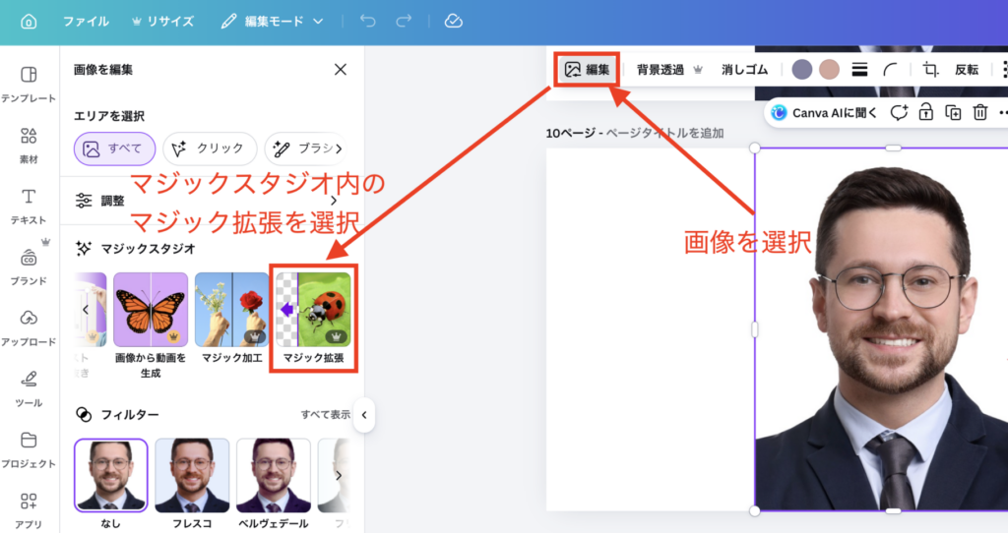Click the undo arrow icon
Image resolution: width=1008 pixels, height=533 pixels.
368,21
